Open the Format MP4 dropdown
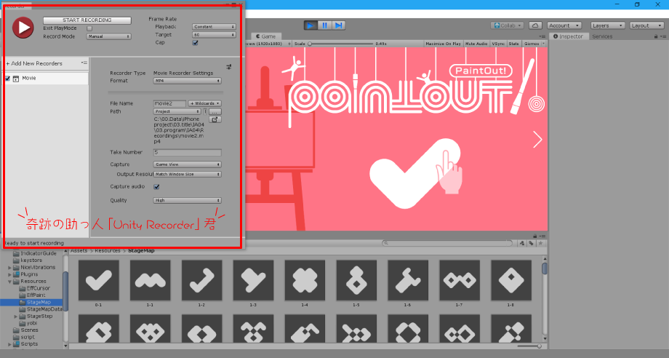This screenshot has width=669, height=358. coord(187,81)
